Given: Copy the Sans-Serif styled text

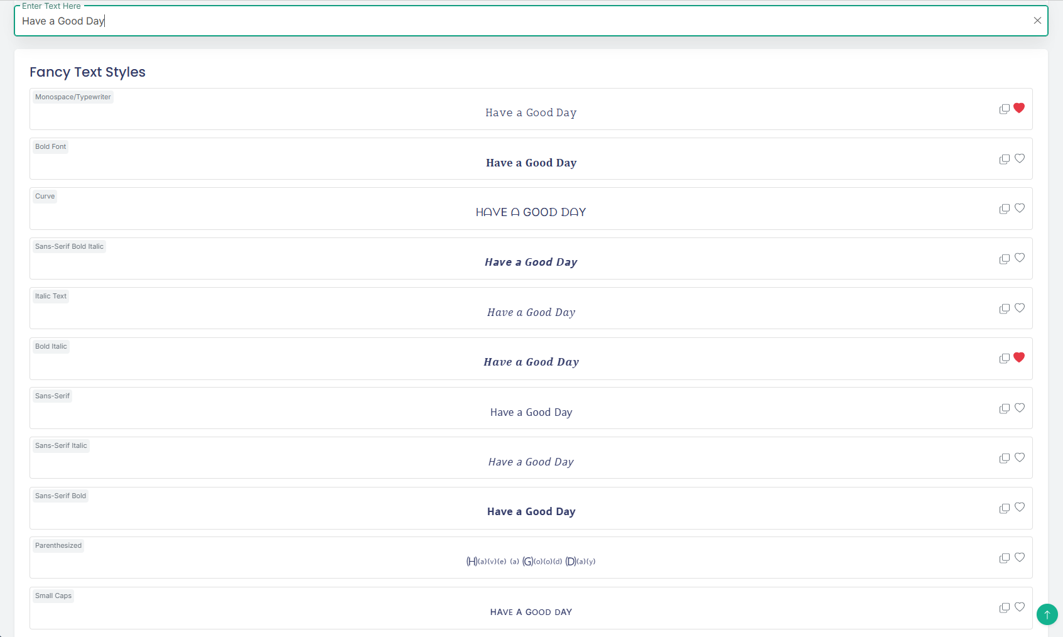Looking at the screenshot, I should coord(1004,408).
